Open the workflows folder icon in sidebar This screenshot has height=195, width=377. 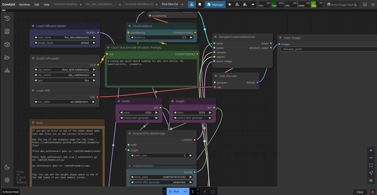(x=7, y=57)
